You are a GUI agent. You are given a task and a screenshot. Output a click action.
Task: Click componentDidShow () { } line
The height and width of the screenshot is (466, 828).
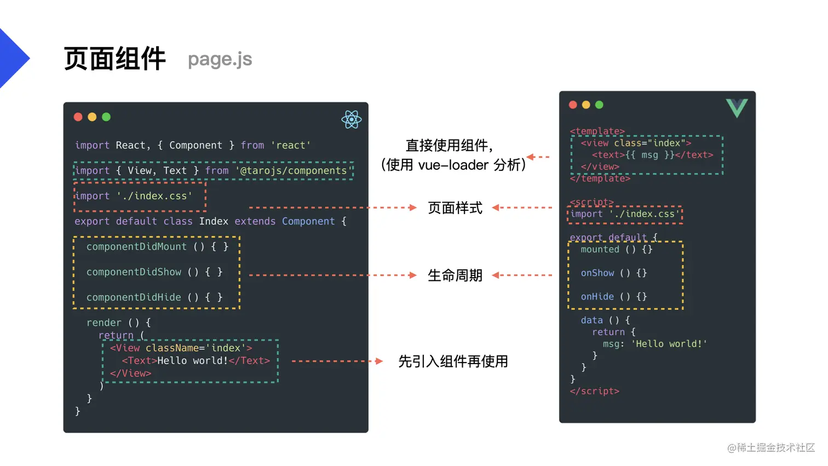point(154,272)
